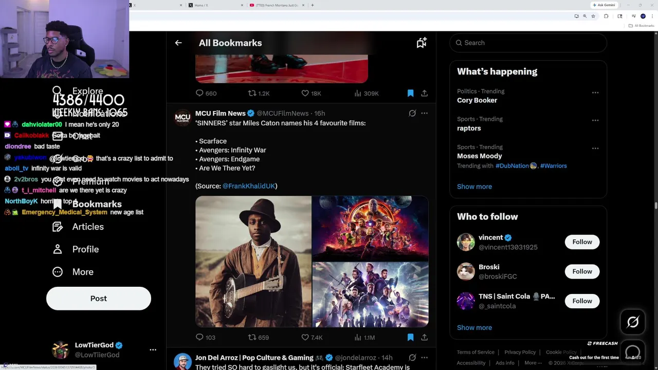Click the Ask Gemini button

(604, 5)
